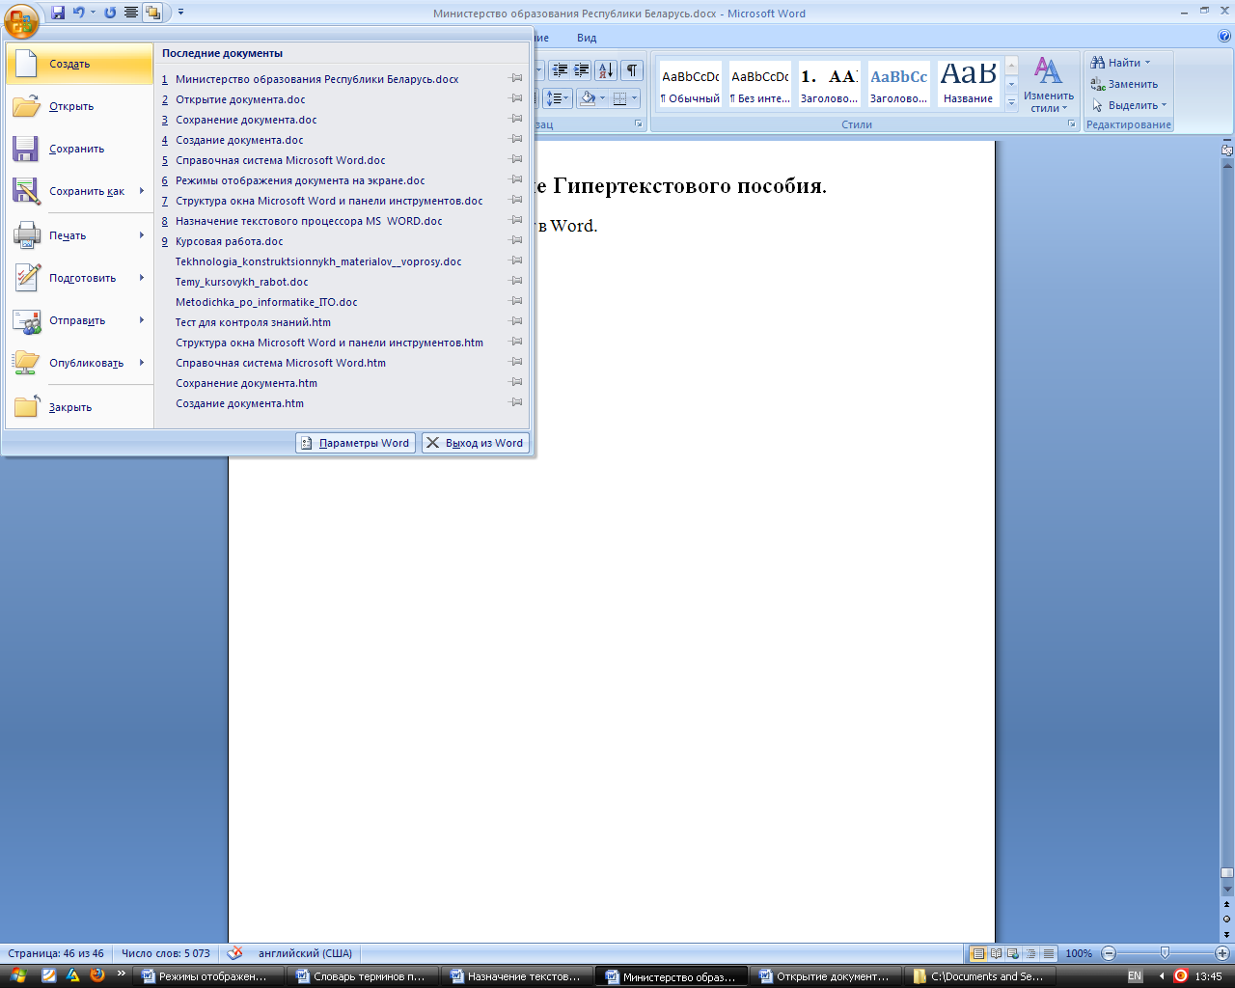Switch to Full Screen Reading view icon
This screenshot has height=988, width=1235.
(x=996, y=953)
